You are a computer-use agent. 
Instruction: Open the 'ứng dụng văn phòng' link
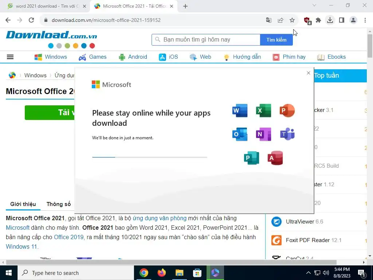(x=160, y=218)
